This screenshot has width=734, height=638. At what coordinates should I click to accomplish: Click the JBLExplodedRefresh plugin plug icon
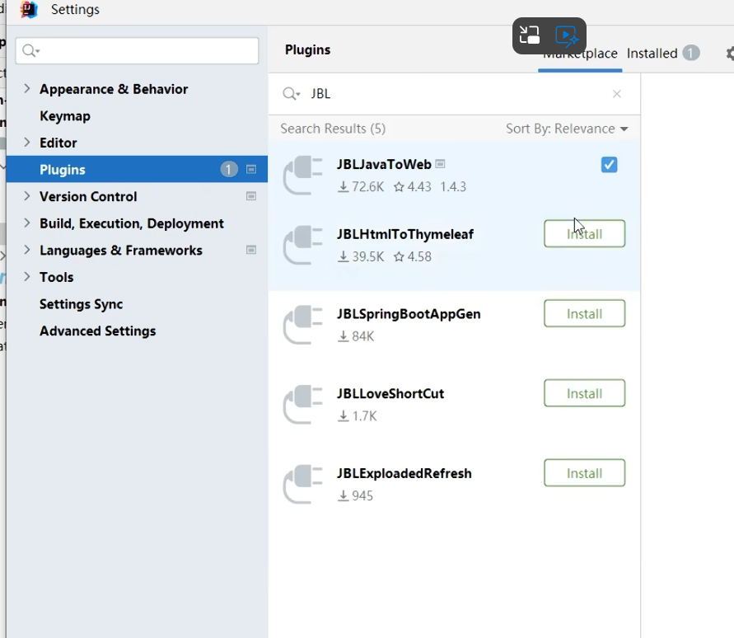(303, 484)
